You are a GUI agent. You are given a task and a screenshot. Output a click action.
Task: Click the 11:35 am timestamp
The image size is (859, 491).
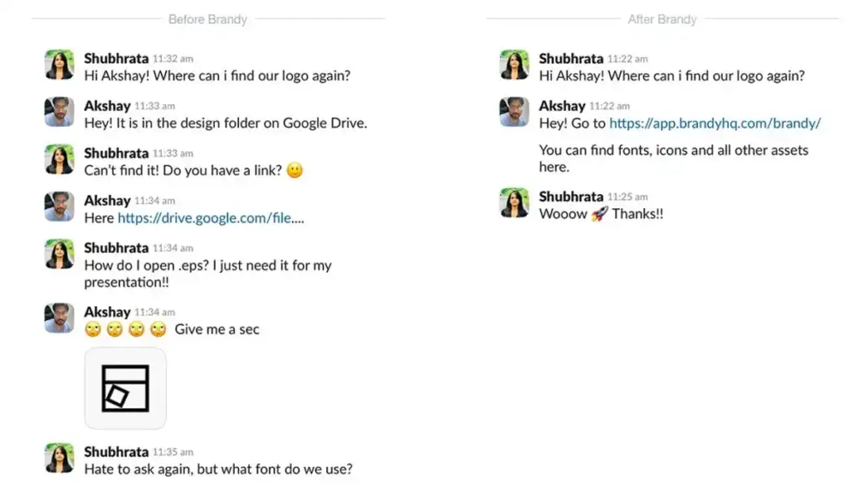(172, 452)
